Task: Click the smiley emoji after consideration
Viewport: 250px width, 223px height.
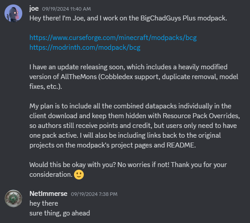Action: tap(79, 175)
